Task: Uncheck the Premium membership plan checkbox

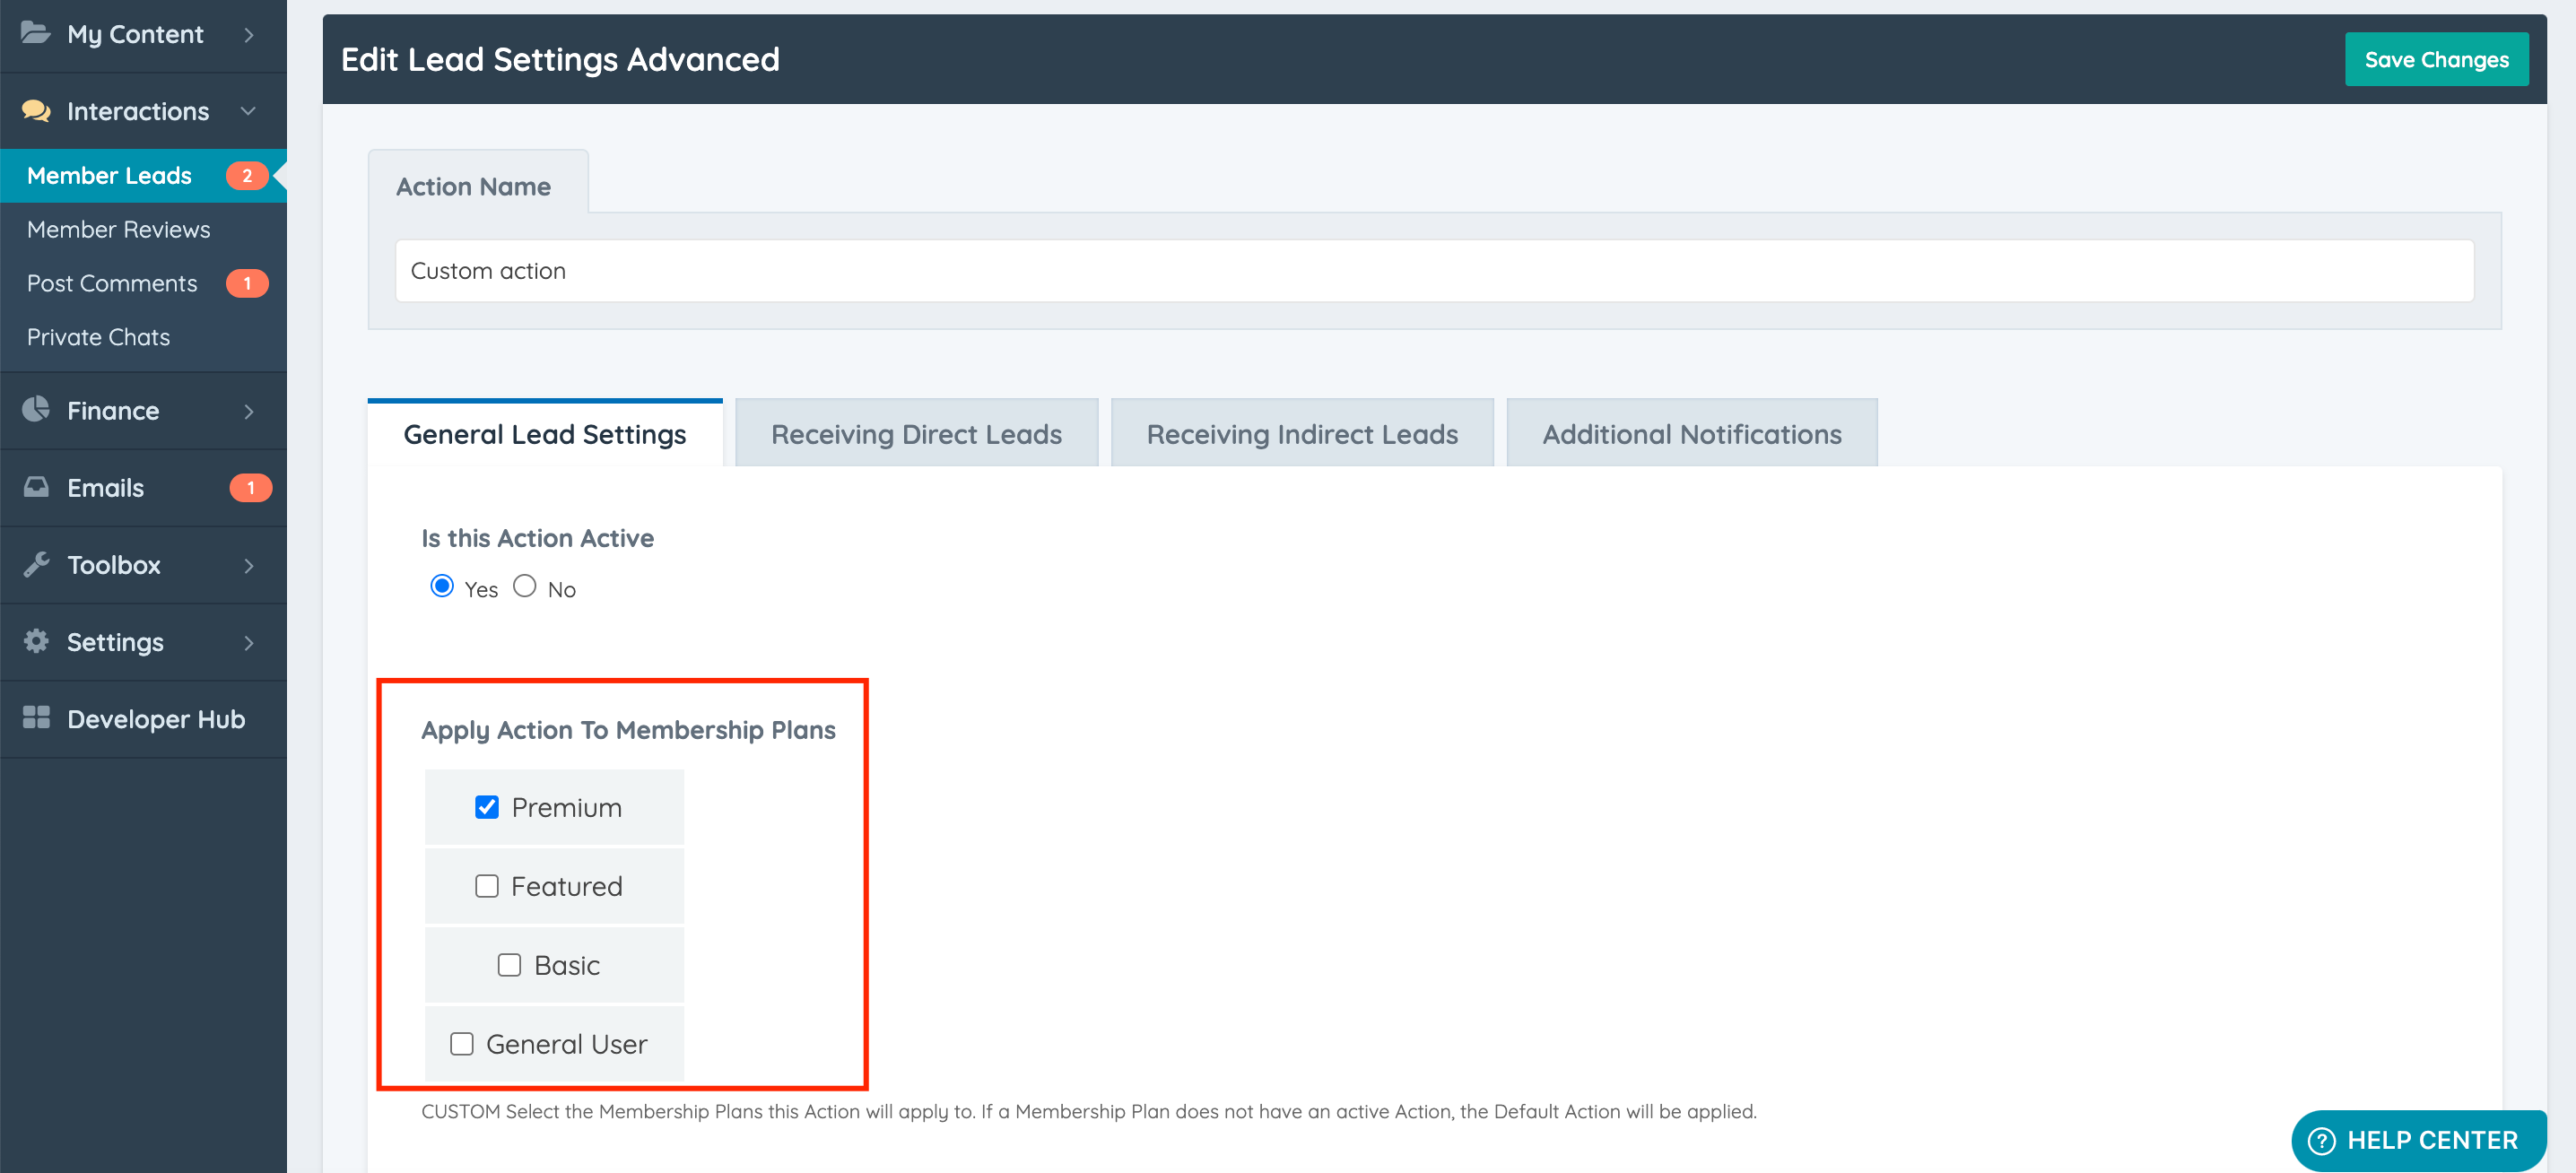Action: click(487, 807)
